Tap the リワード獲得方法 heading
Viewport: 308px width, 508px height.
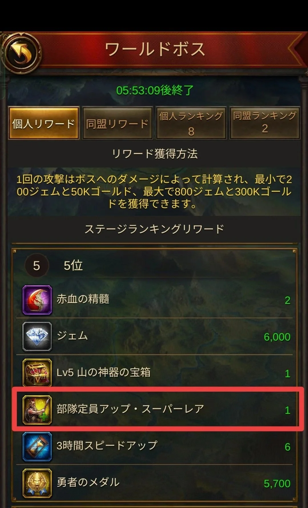pos(154,154)
